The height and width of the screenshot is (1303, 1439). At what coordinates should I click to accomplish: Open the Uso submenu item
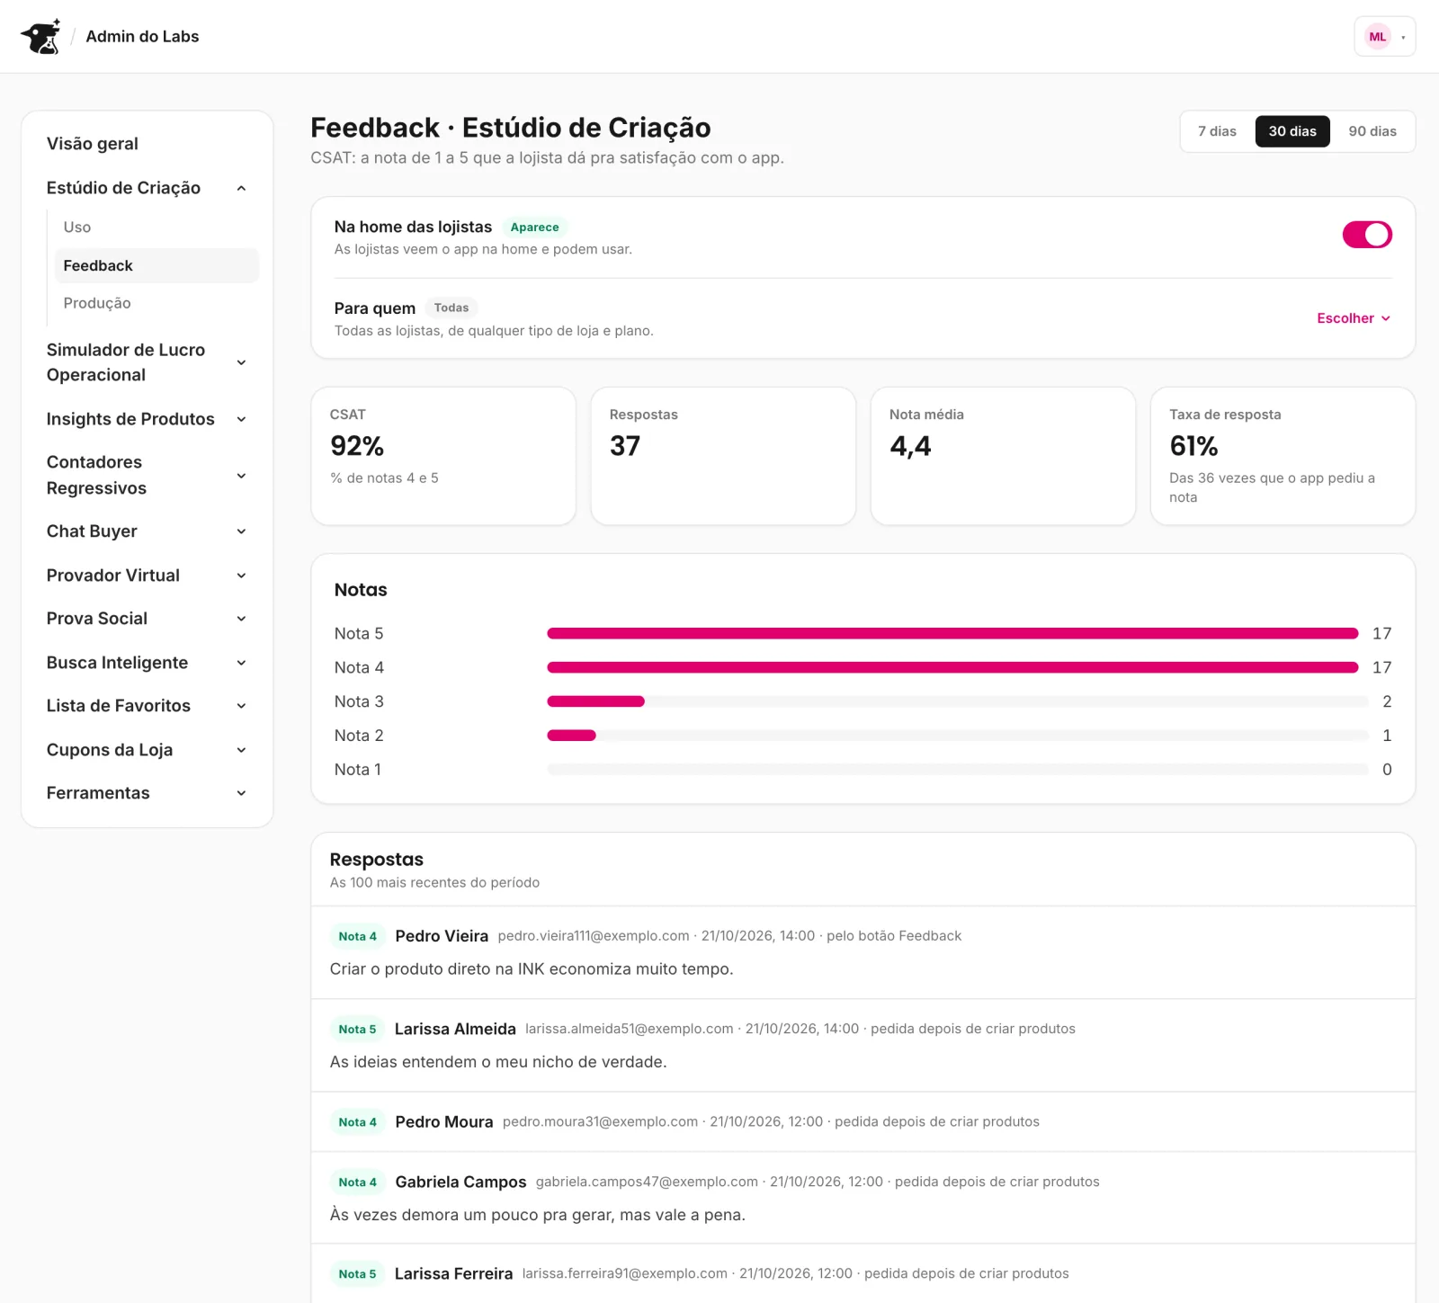click(x=156, y=228)
